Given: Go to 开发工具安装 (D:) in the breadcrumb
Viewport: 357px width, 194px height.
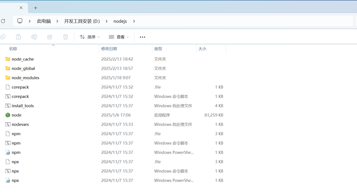Looking at the screenshot, I should (x=82, y=21).
